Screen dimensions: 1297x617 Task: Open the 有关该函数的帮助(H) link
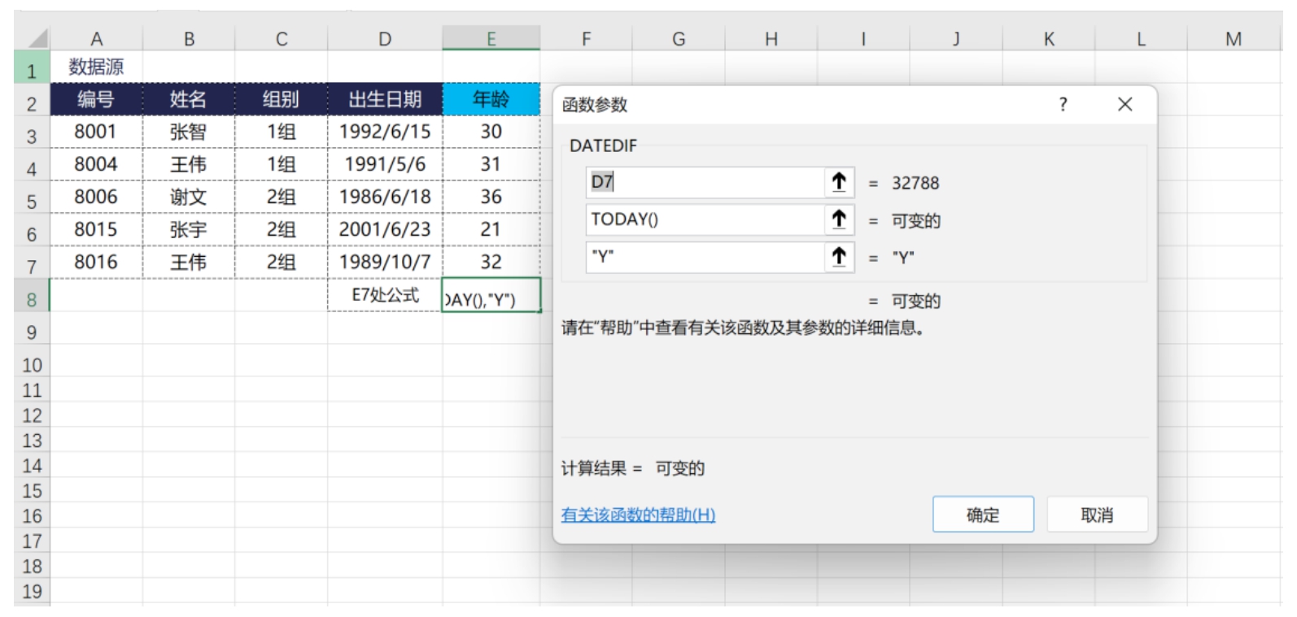click(638, 515)
